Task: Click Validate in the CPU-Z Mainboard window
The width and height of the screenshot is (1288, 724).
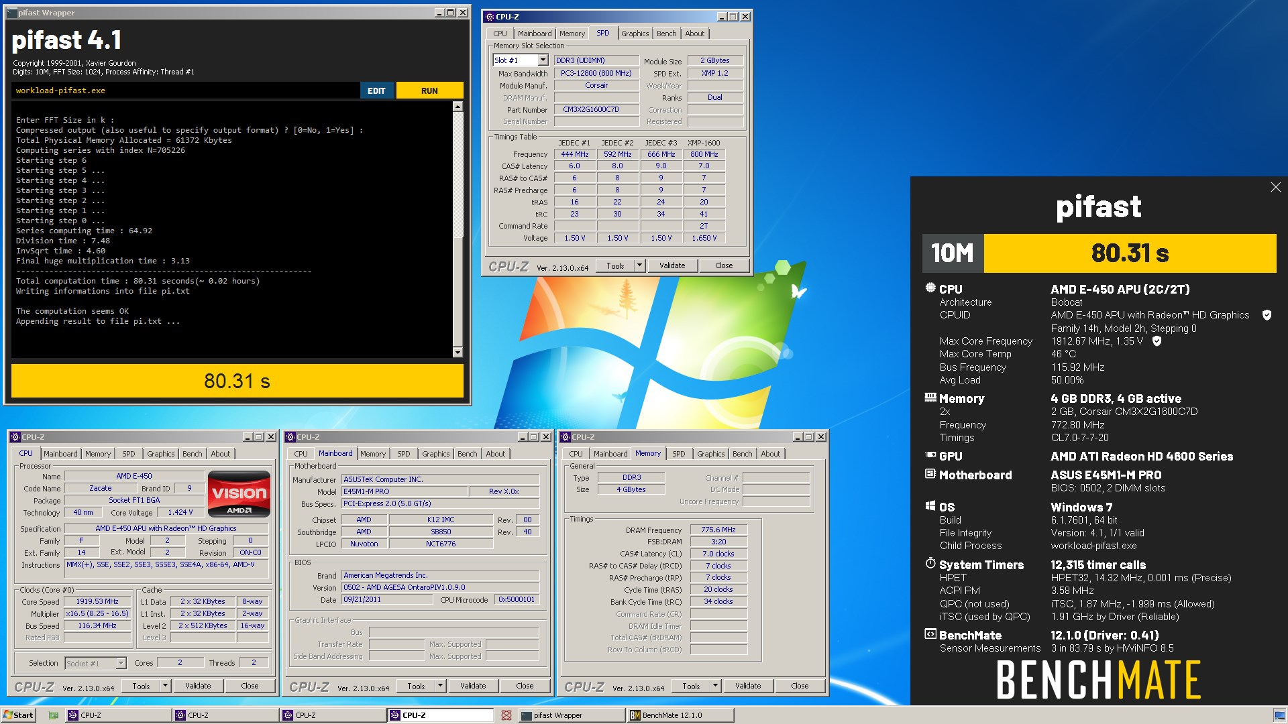Action: click(x=473, y=686)
